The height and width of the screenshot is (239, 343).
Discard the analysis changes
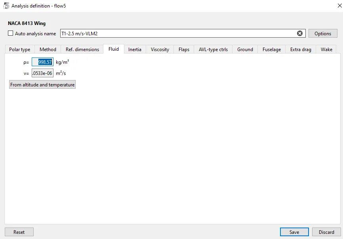click(x=326, y=232)
